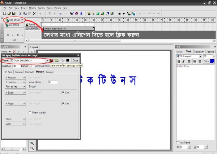Click the Insert Text T icon
Image resolution: width=217 pixels, height=154 pixels.
coord(94,14)
